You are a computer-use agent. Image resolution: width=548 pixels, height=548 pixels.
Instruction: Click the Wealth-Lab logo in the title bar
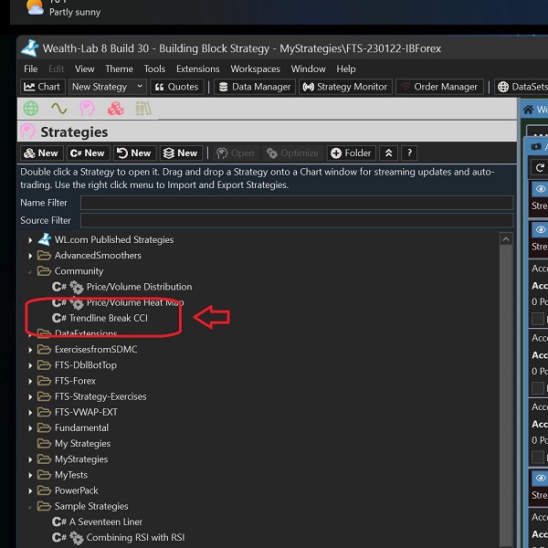click(x=29, y=48)
